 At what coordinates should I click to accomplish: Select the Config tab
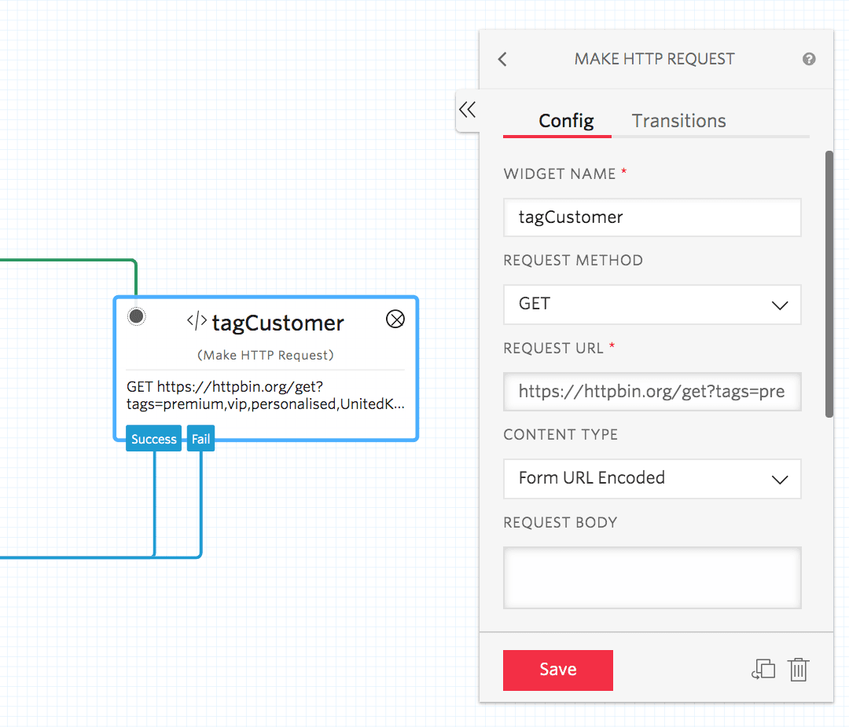[566, 121]
